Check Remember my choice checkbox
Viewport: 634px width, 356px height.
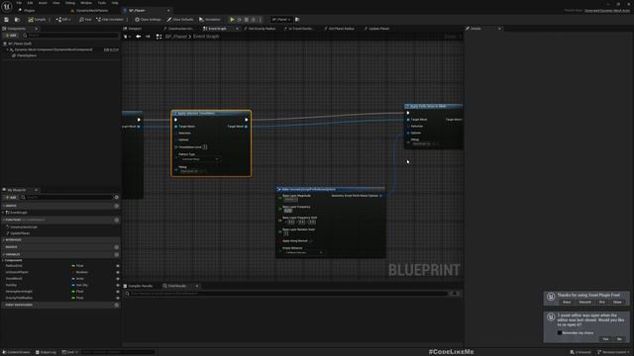(x=560, y=333)
